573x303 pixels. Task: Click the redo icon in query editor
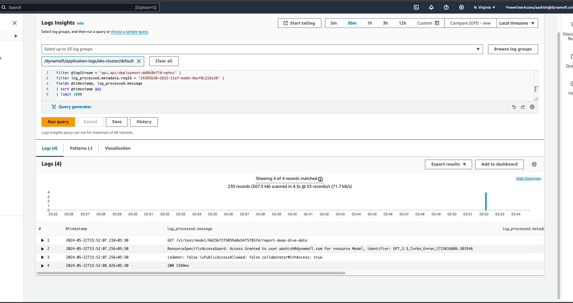point(523,107)
